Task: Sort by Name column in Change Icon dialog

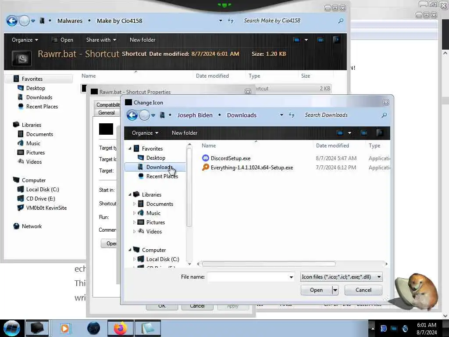Action: tap(209, 146)
